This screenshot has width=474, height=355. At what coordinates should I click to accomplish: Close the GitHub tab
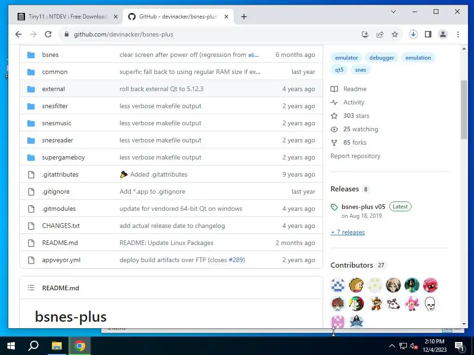[226, 17]
